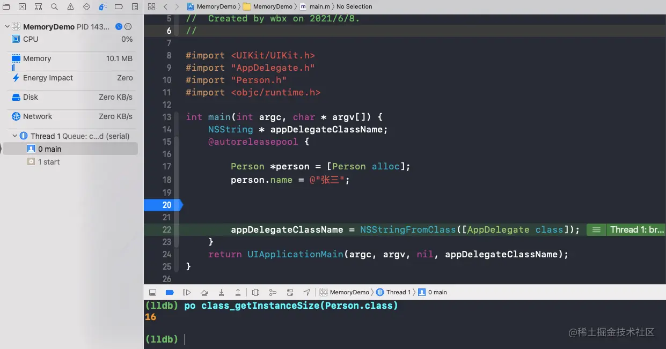Image resolution: width=666 pixels, height=349 pixels.
Task: Select the Energy Impact gauge row
Action: pyautogui.click(x=72, y=78)
